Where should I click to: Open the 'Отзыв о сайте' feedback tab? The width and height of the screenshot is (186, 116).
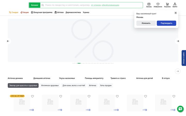[184, 58]
